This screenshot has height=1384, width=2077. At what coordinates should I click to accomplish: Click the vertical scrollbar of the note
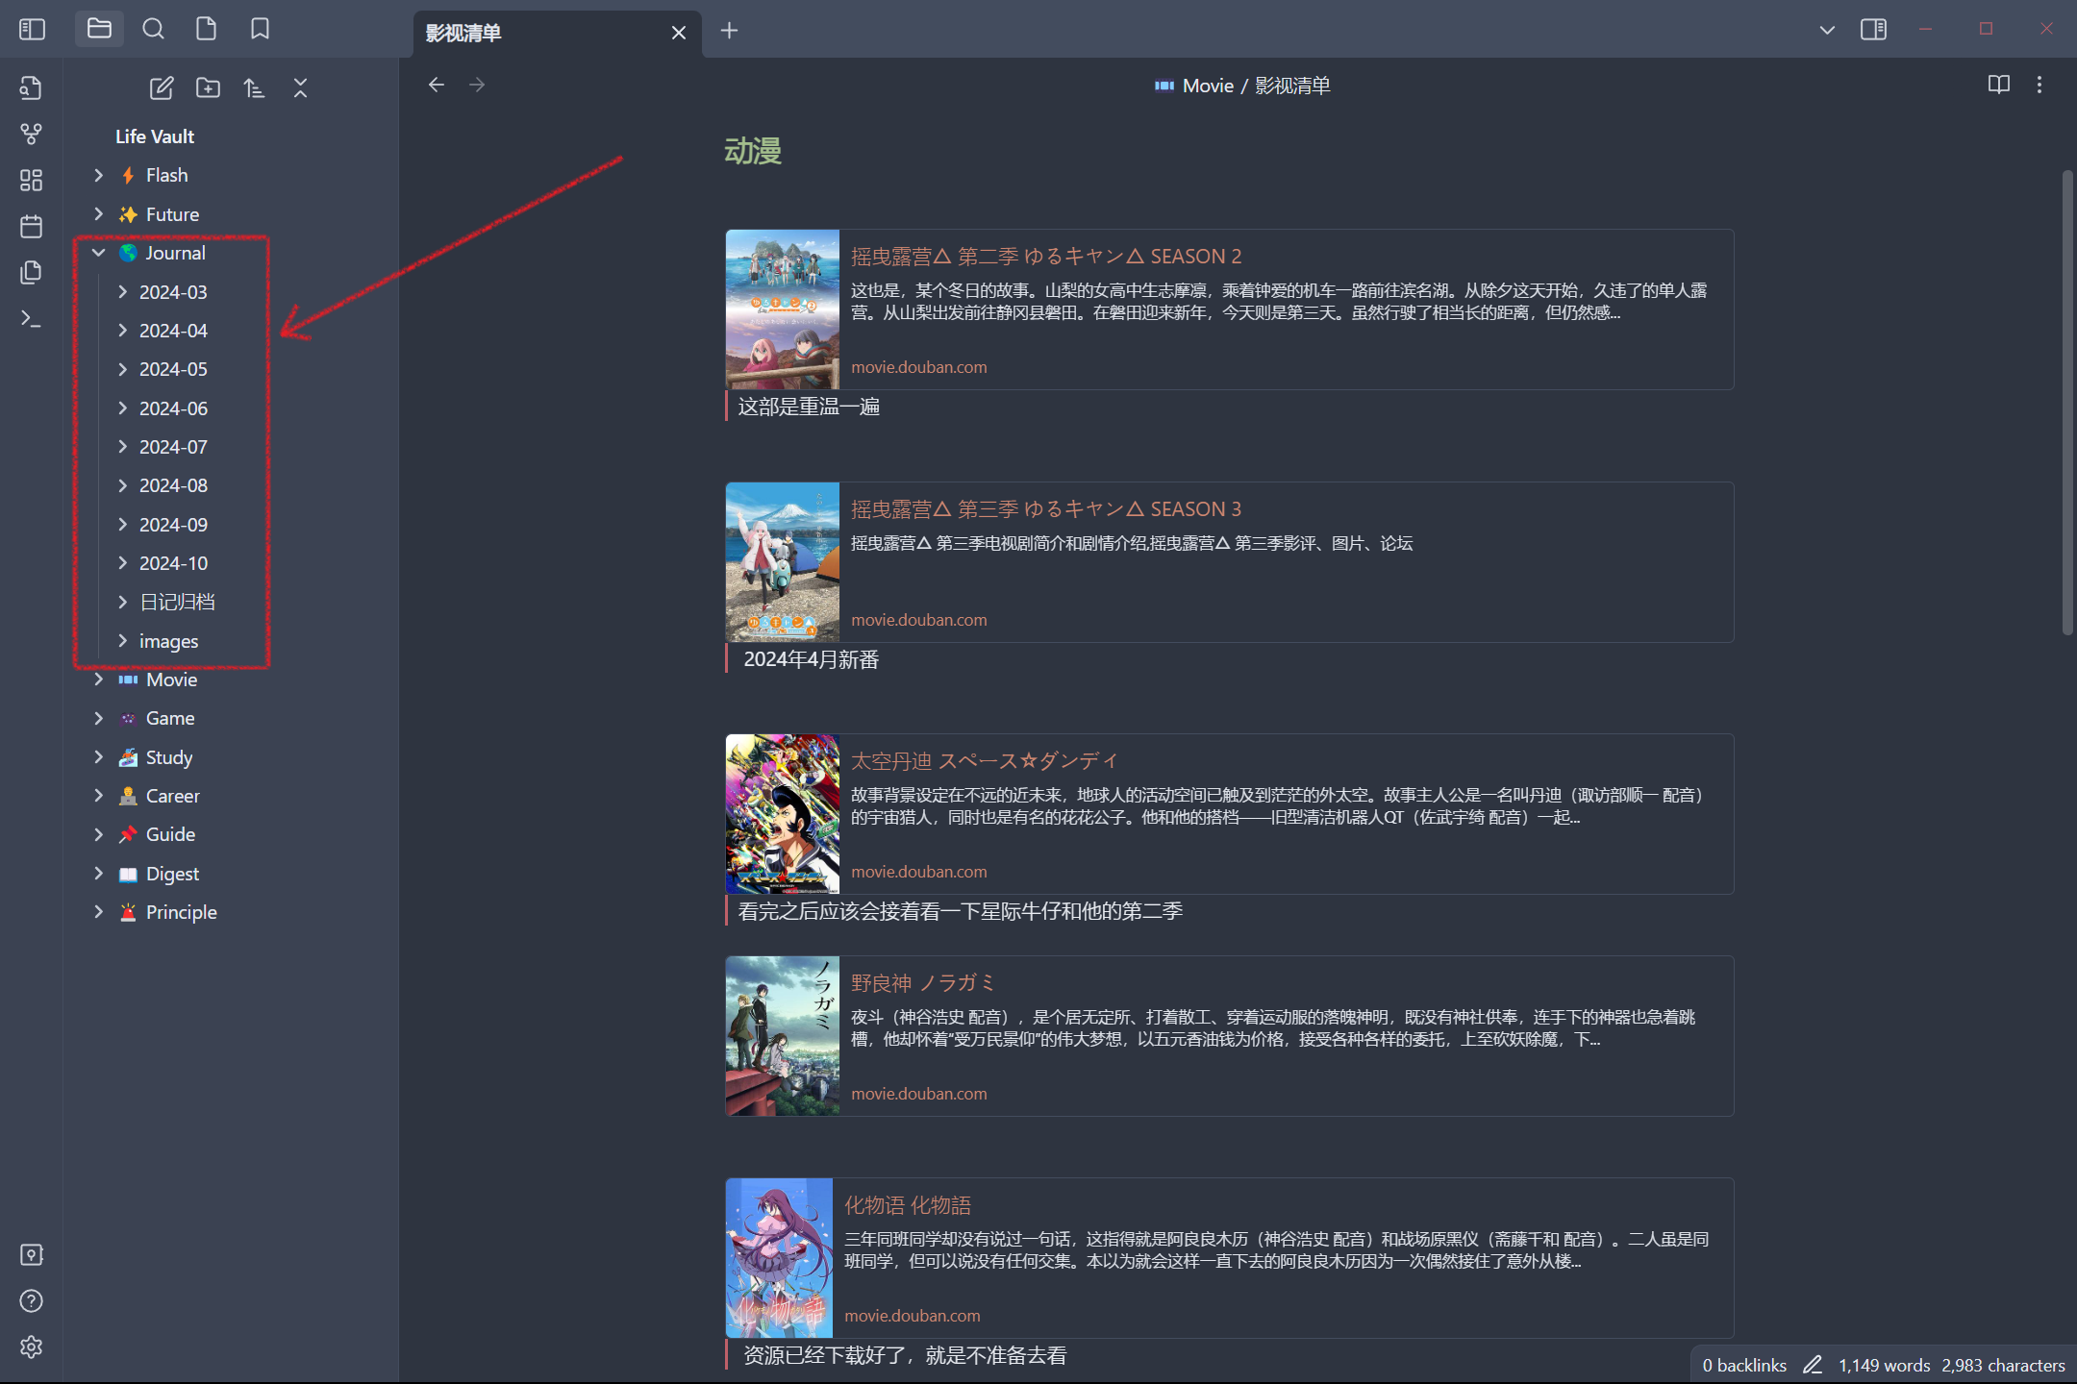tap(2066, 402)
